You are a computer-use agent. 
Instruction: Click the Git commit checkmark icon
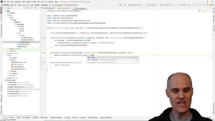click(x=195, y=5)
